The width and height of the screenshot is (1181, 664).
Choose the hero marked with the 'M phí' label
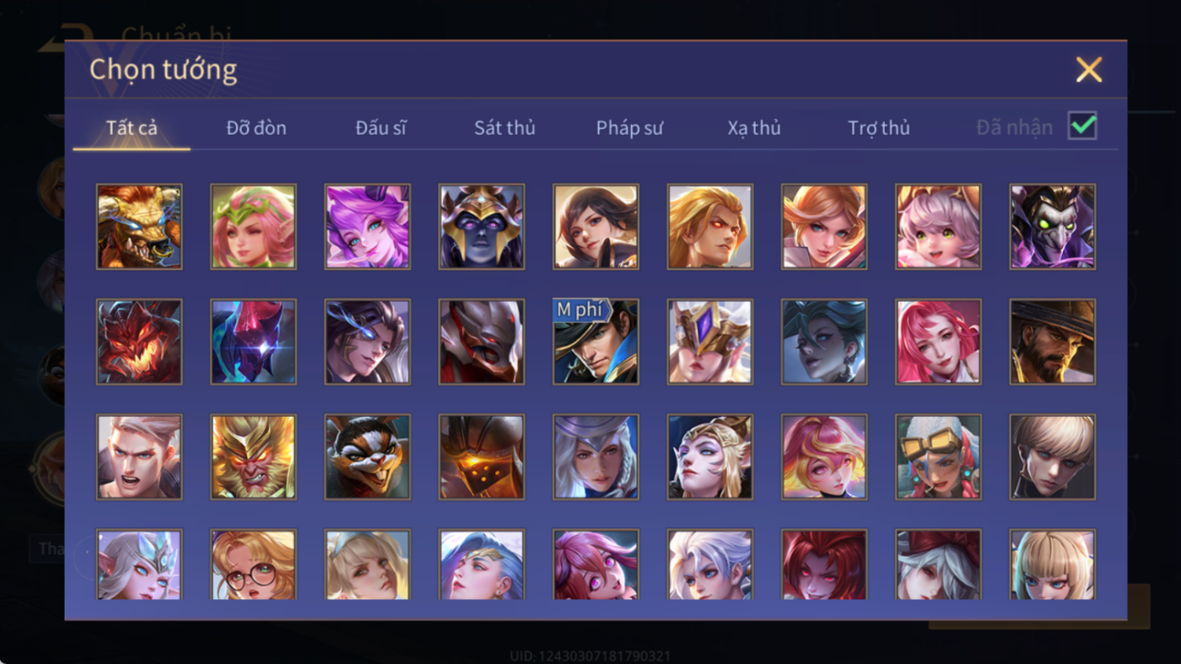(596, 342)
